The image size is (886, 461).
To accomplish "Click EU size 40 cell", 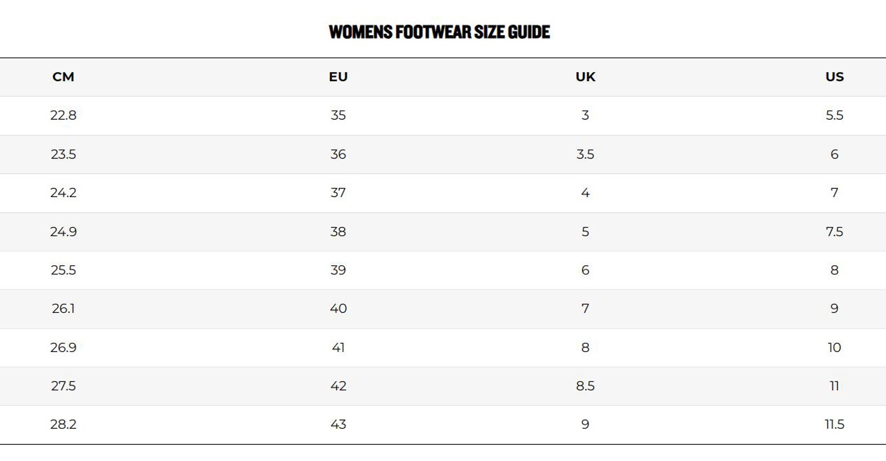I will [338, 309].
